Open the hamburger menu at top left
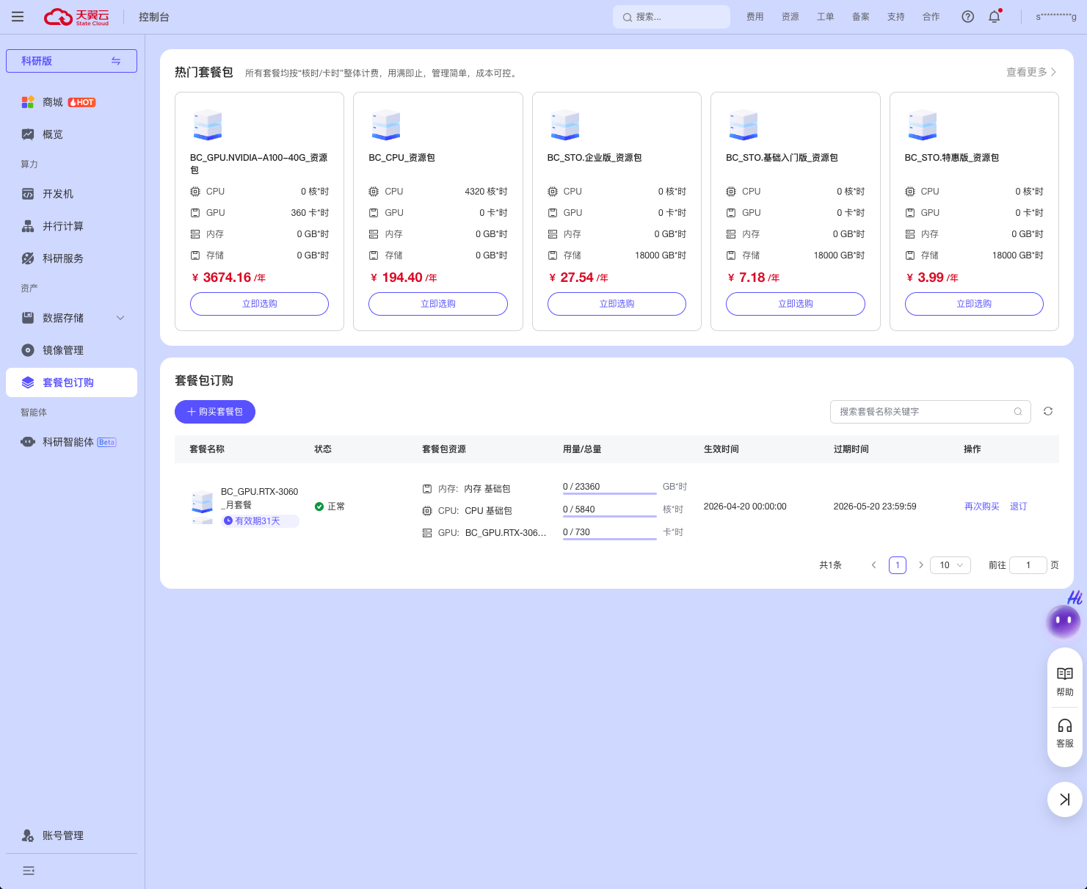 click(x=18, y=17)
